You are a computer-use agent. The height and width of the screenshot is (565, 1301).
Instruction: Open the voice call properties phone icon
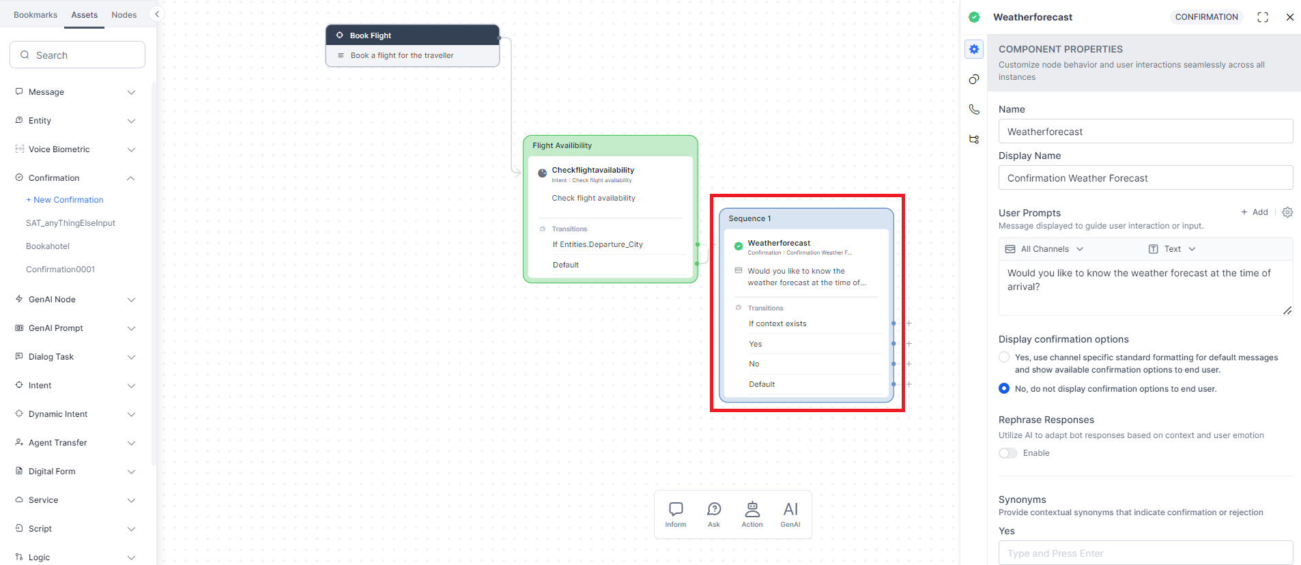point(974,109)
